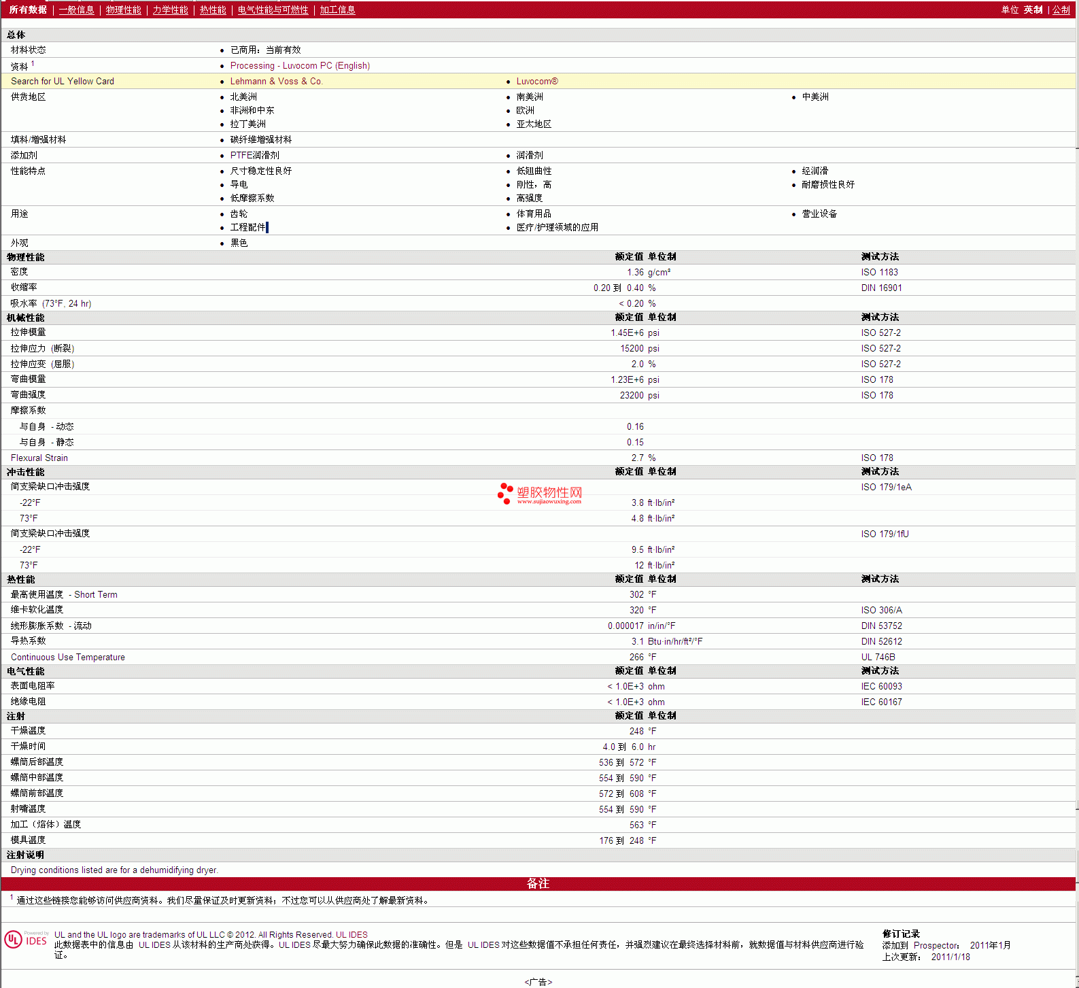Viewport: 1079px width, 988px height.
Task: Switch to the 一般信息 tab
Action: click(x=76, y=10)
